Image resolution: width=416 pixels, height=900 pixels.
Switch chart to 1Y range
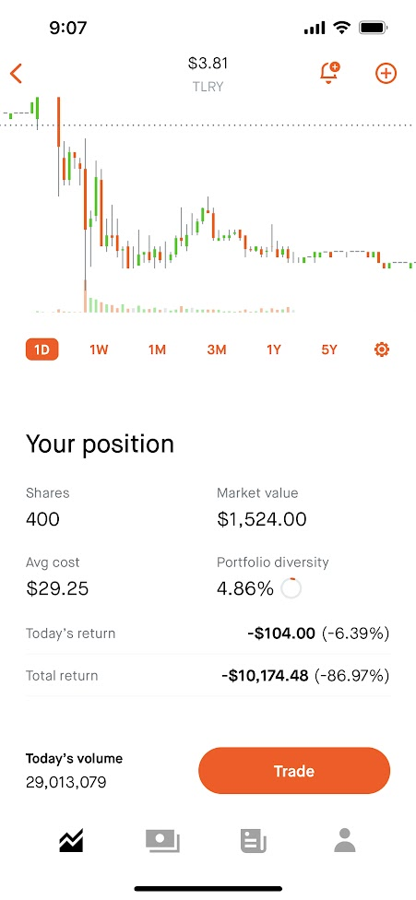274,349
